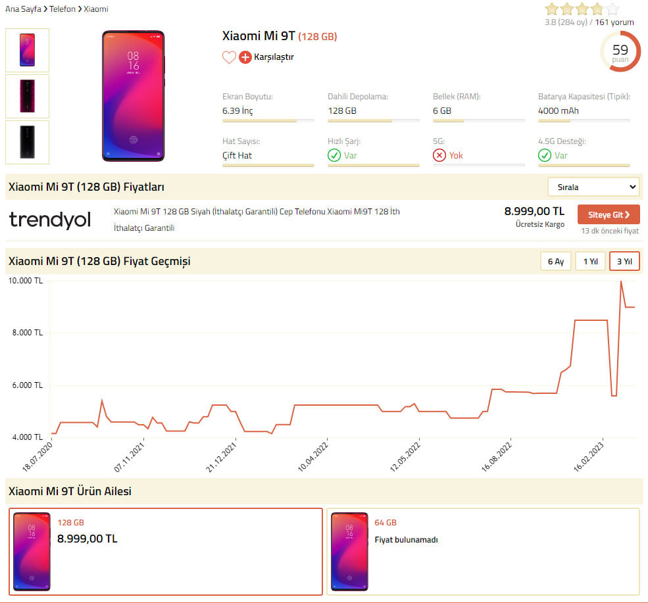
Task: Click the 4.5G Desteği checkmark icon
Action: pos(545,155)
